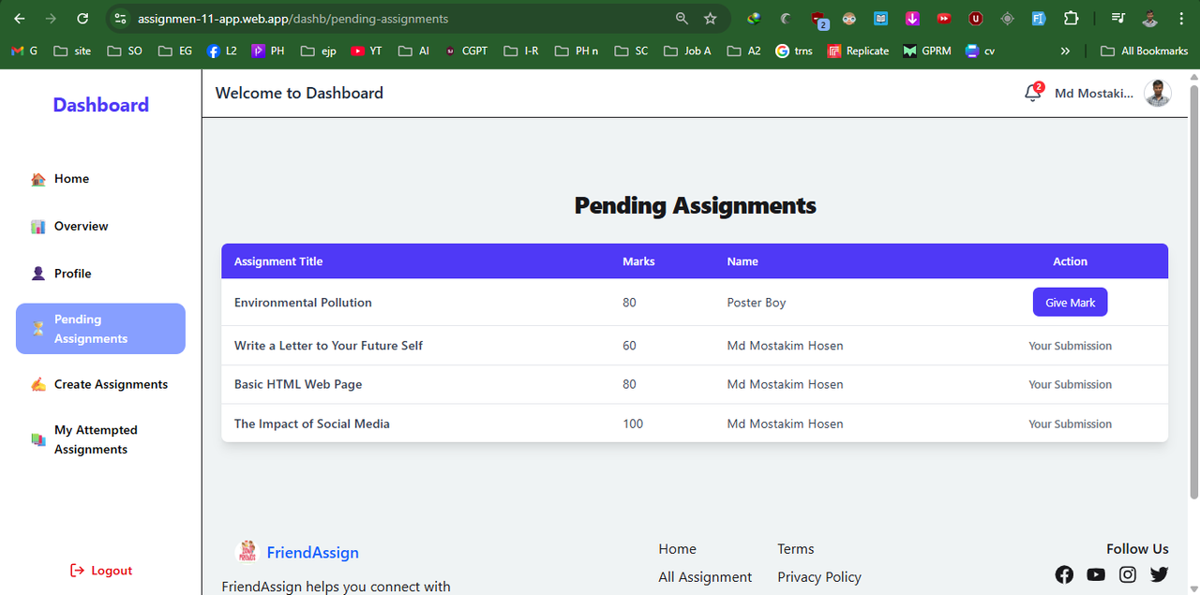Select Profile in the sidebar menu
The image size is (1200, 595).
click(x=100, y=274)
